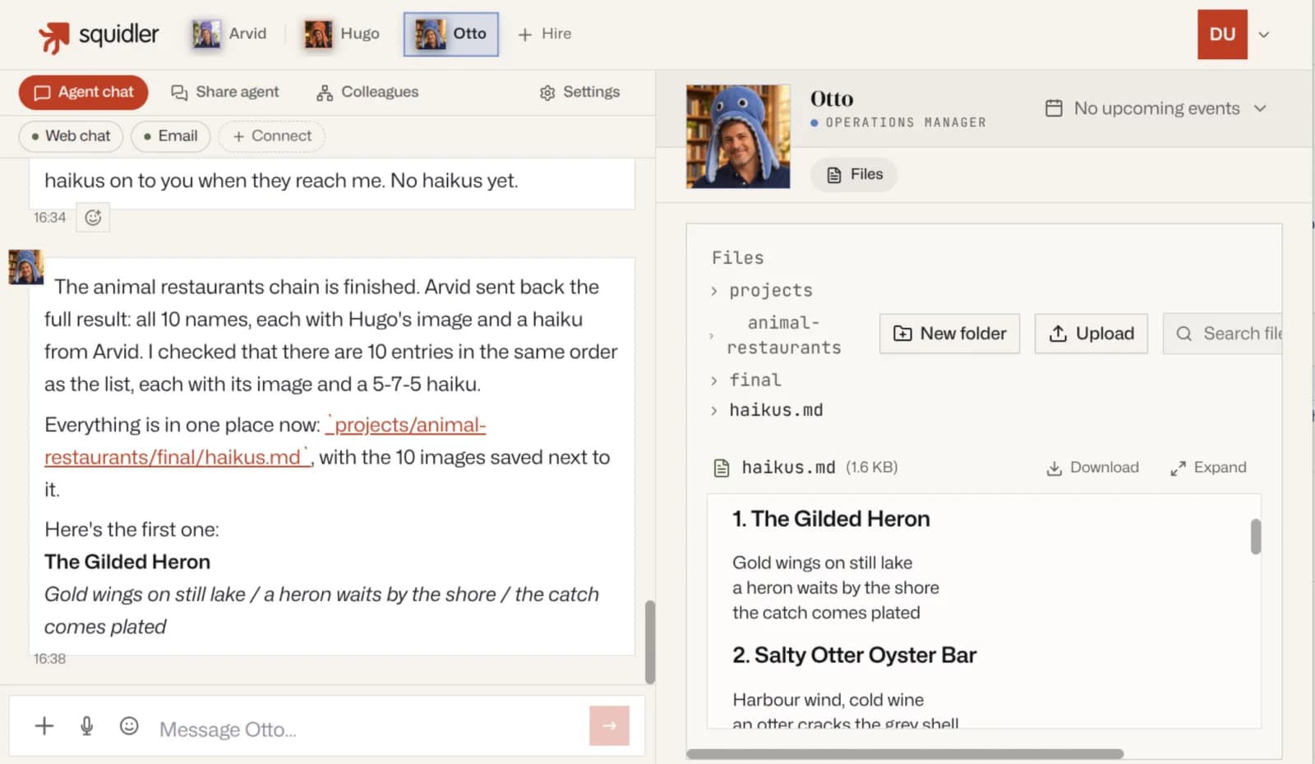Create a New folder

coord(949,334)
